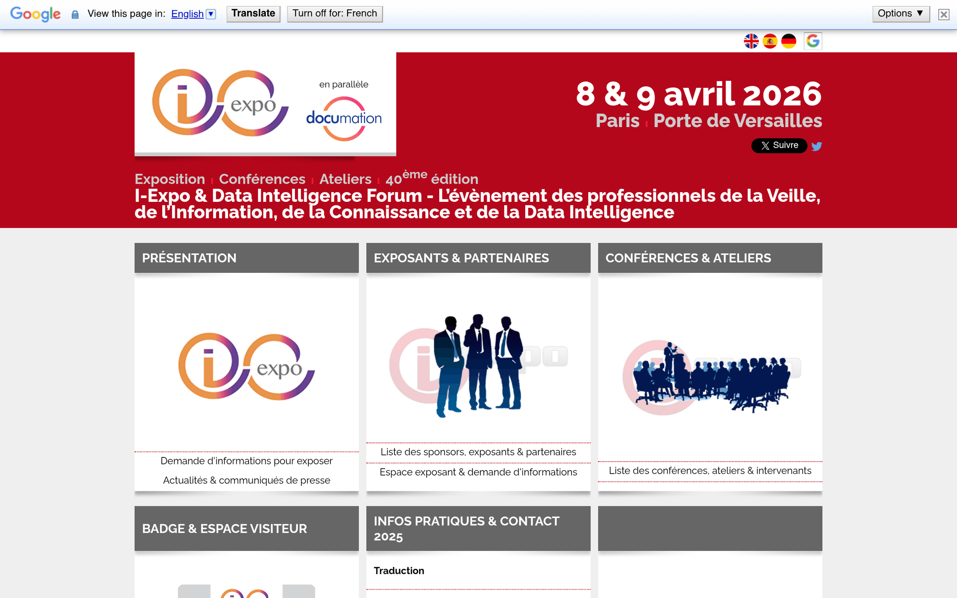The image size is (957, 598).
Task: Click the 8 & 9 avril 2026 date
Action: (699, 94)
